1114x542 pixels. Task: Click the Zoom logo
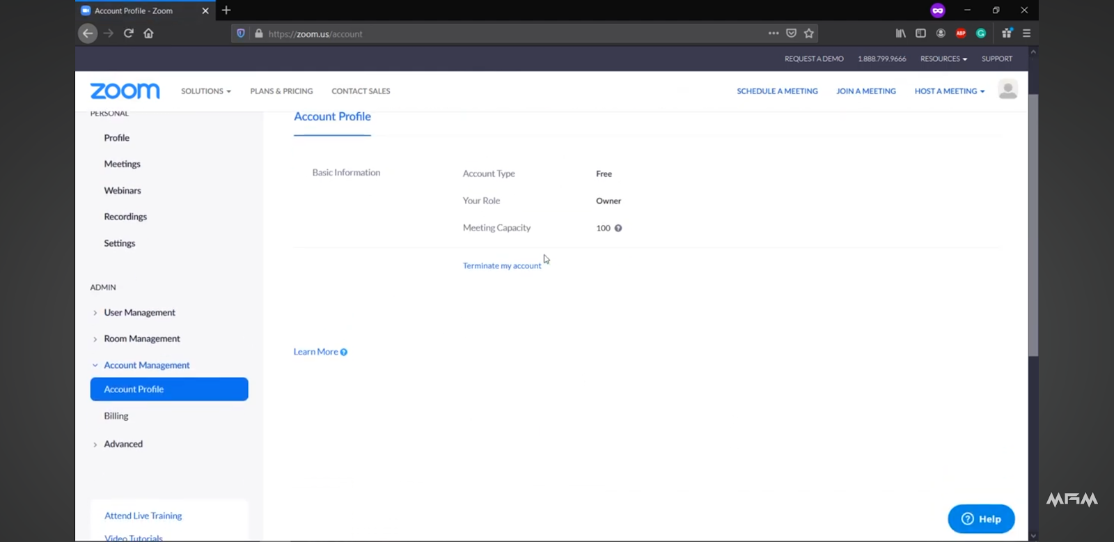tap(125, 91)
